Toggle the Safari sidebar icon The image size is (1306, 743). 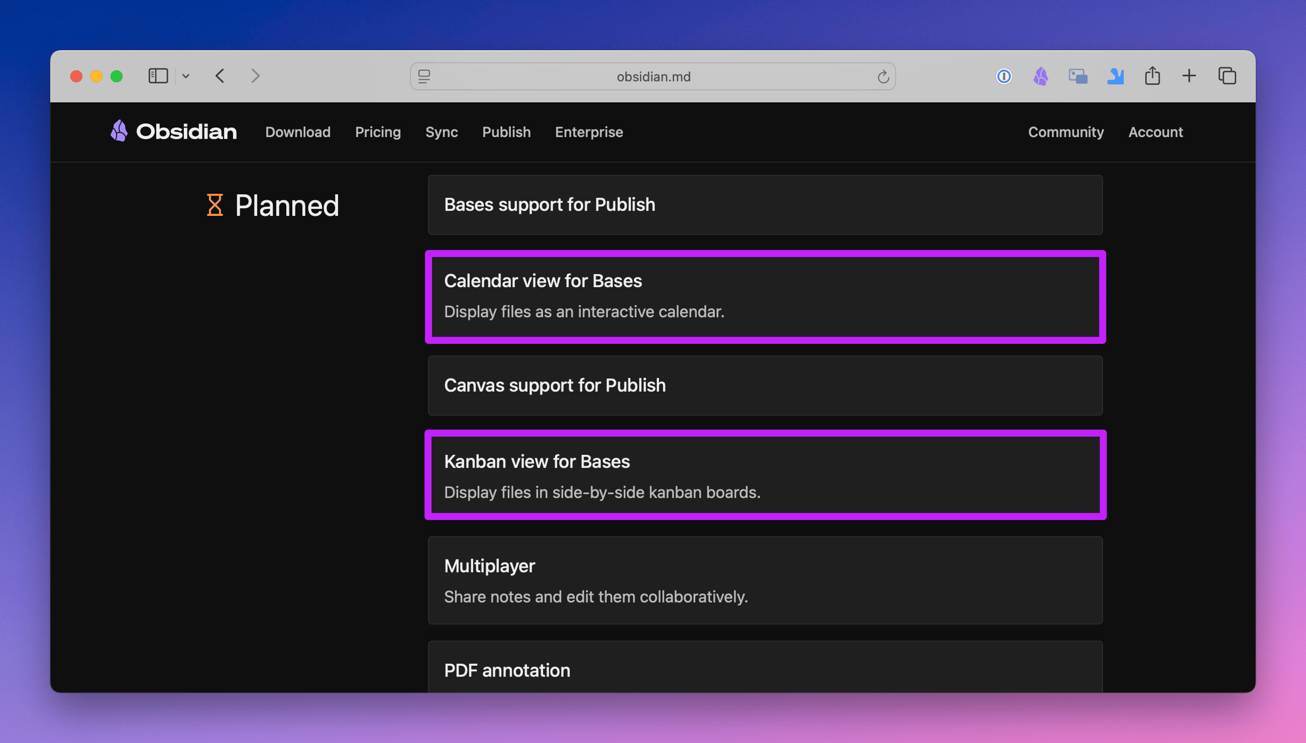tap(158, 76)
